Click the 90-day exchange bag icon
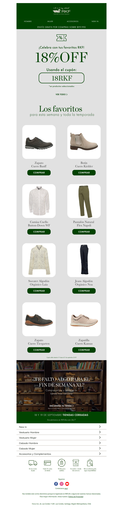123x510 pixels. tap(61, 463)
